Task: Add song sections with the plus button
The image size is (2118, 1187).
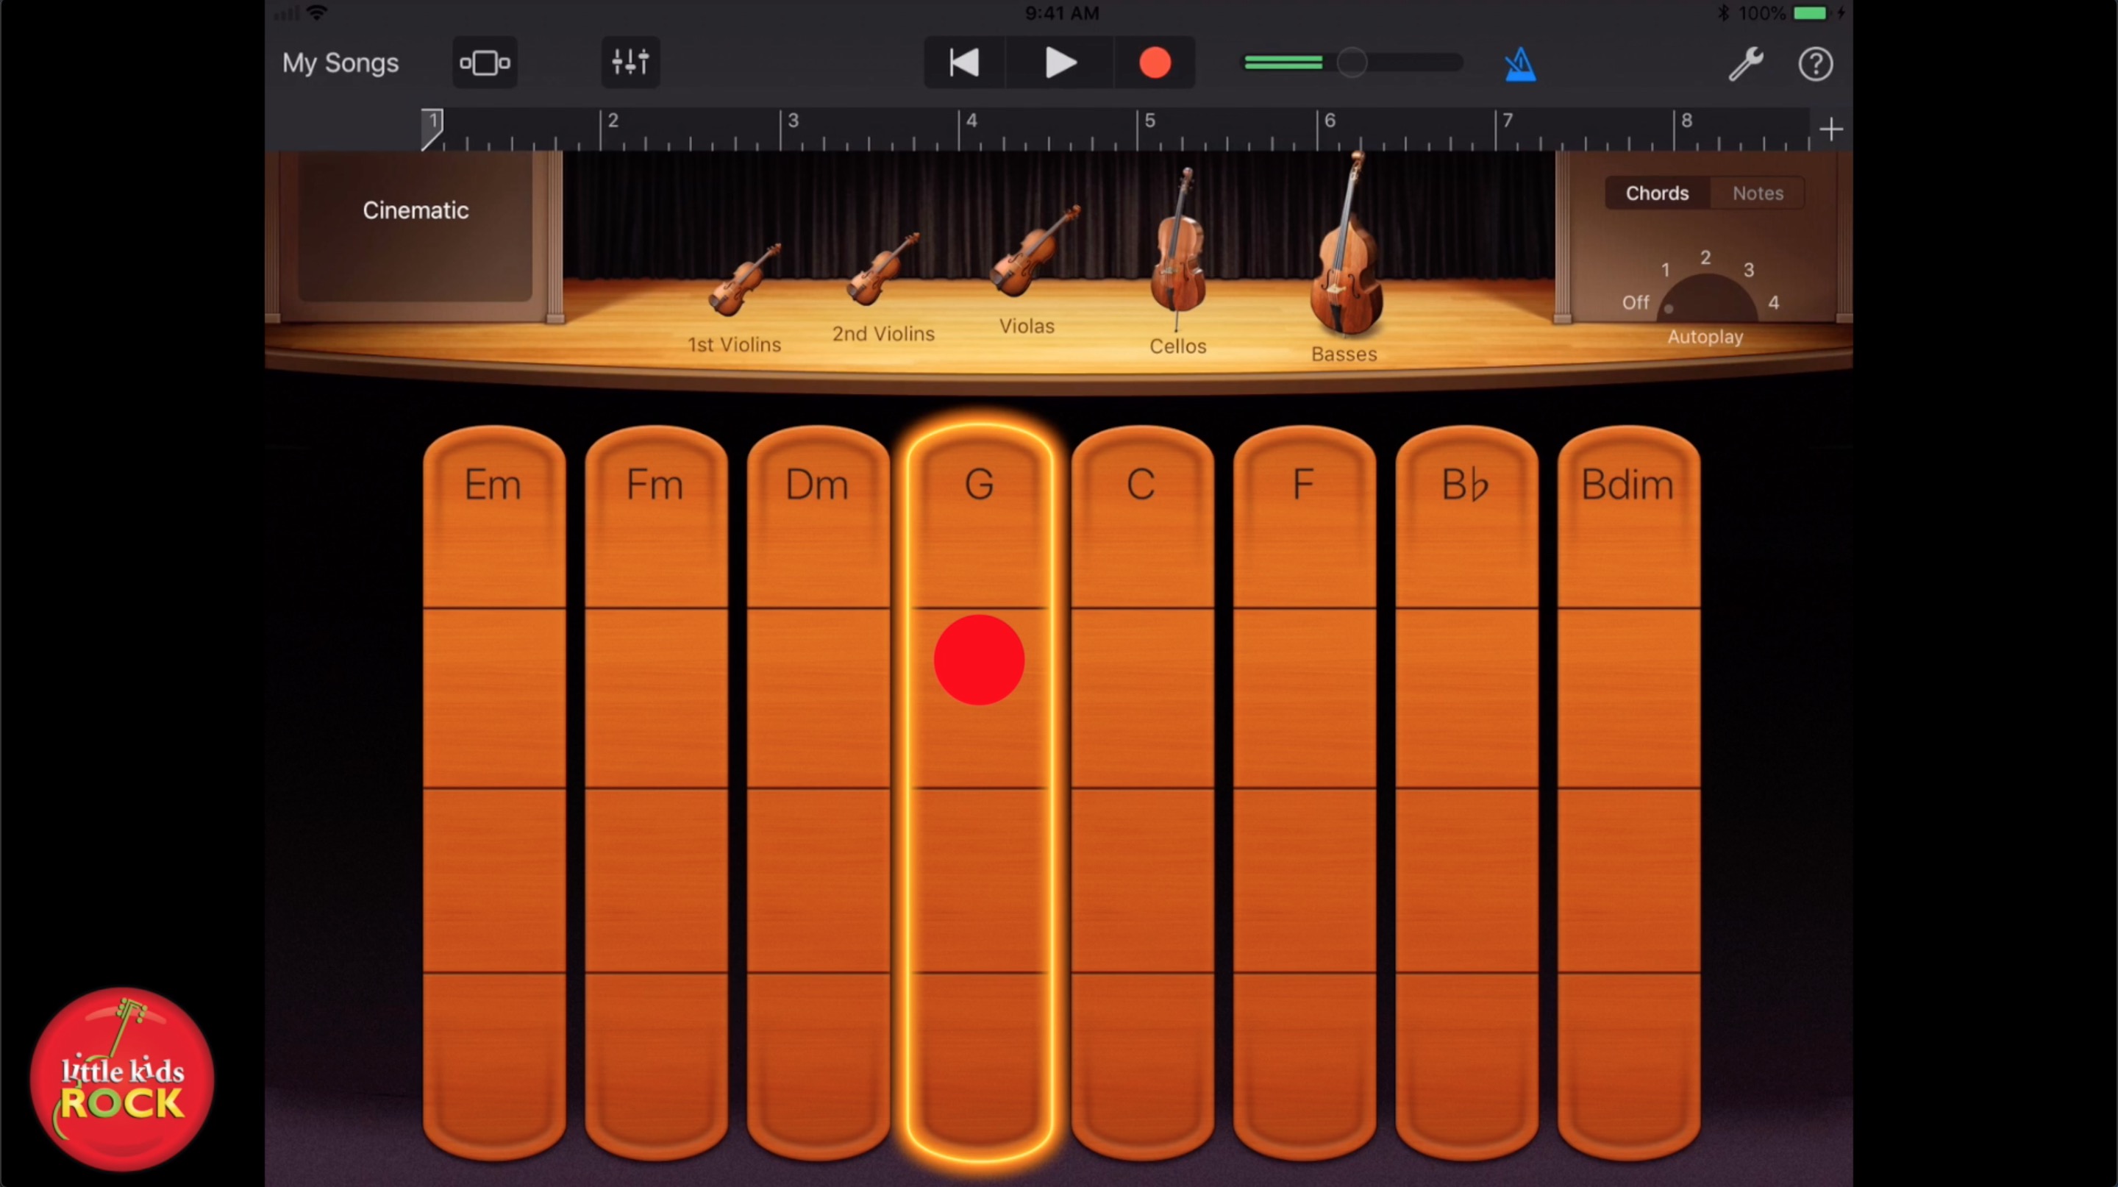Action: pos(1831,128)
